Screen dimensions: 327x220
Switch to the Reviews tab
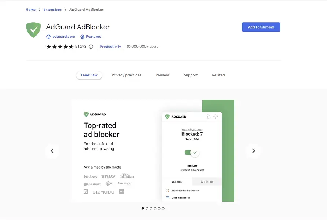tap(162, 75)
